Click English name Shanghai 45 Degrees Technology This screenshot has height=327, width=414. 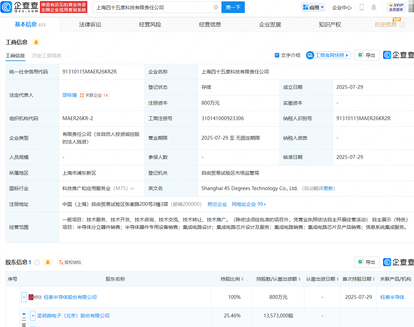pyautogui.click(x=250, y=188)
